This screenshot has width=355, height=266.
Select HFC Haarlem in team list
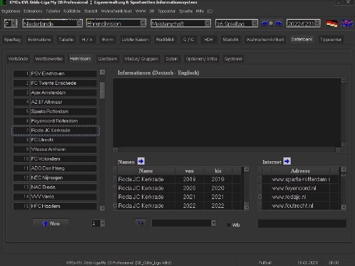(x=55, y=206)
